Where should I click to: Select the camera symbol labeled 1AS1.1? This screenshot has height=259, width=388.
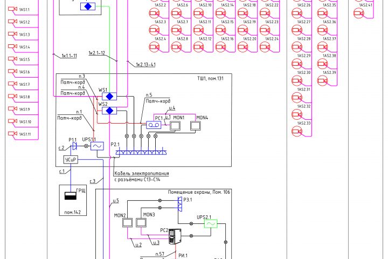12,9
